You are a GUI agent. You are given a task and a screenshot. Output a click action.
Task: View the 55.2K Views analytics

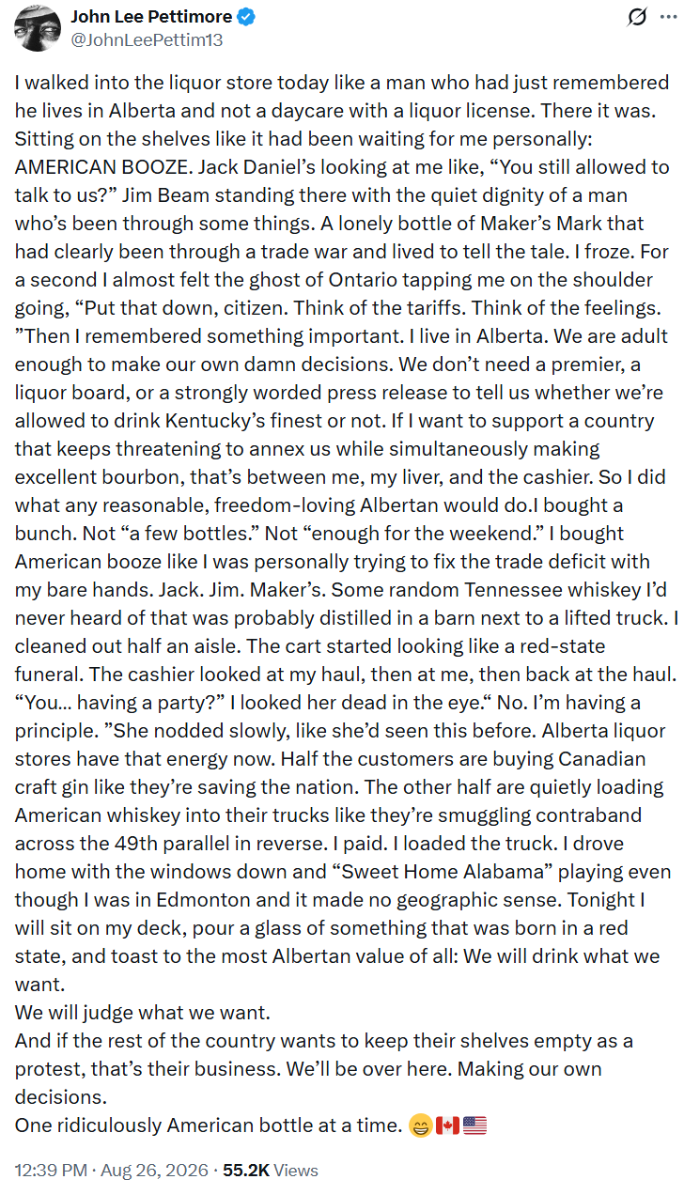pos(271,1171)
